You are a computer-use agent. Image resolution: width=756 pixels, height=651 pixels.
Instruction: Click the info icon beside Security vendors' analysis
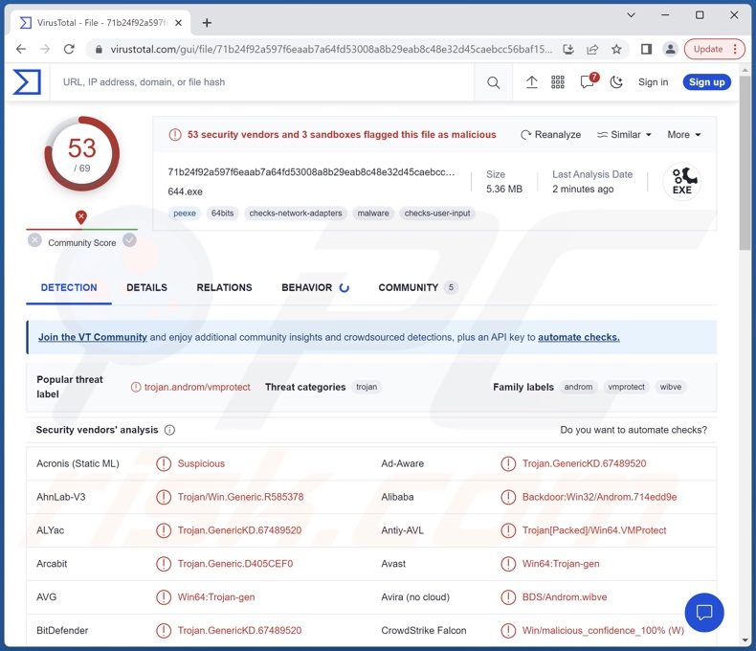169,430
